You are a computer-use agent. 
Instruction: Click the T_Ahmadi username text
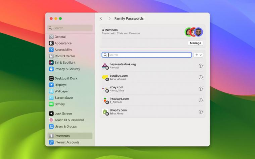pyautogui.click(x=116, y=102)
